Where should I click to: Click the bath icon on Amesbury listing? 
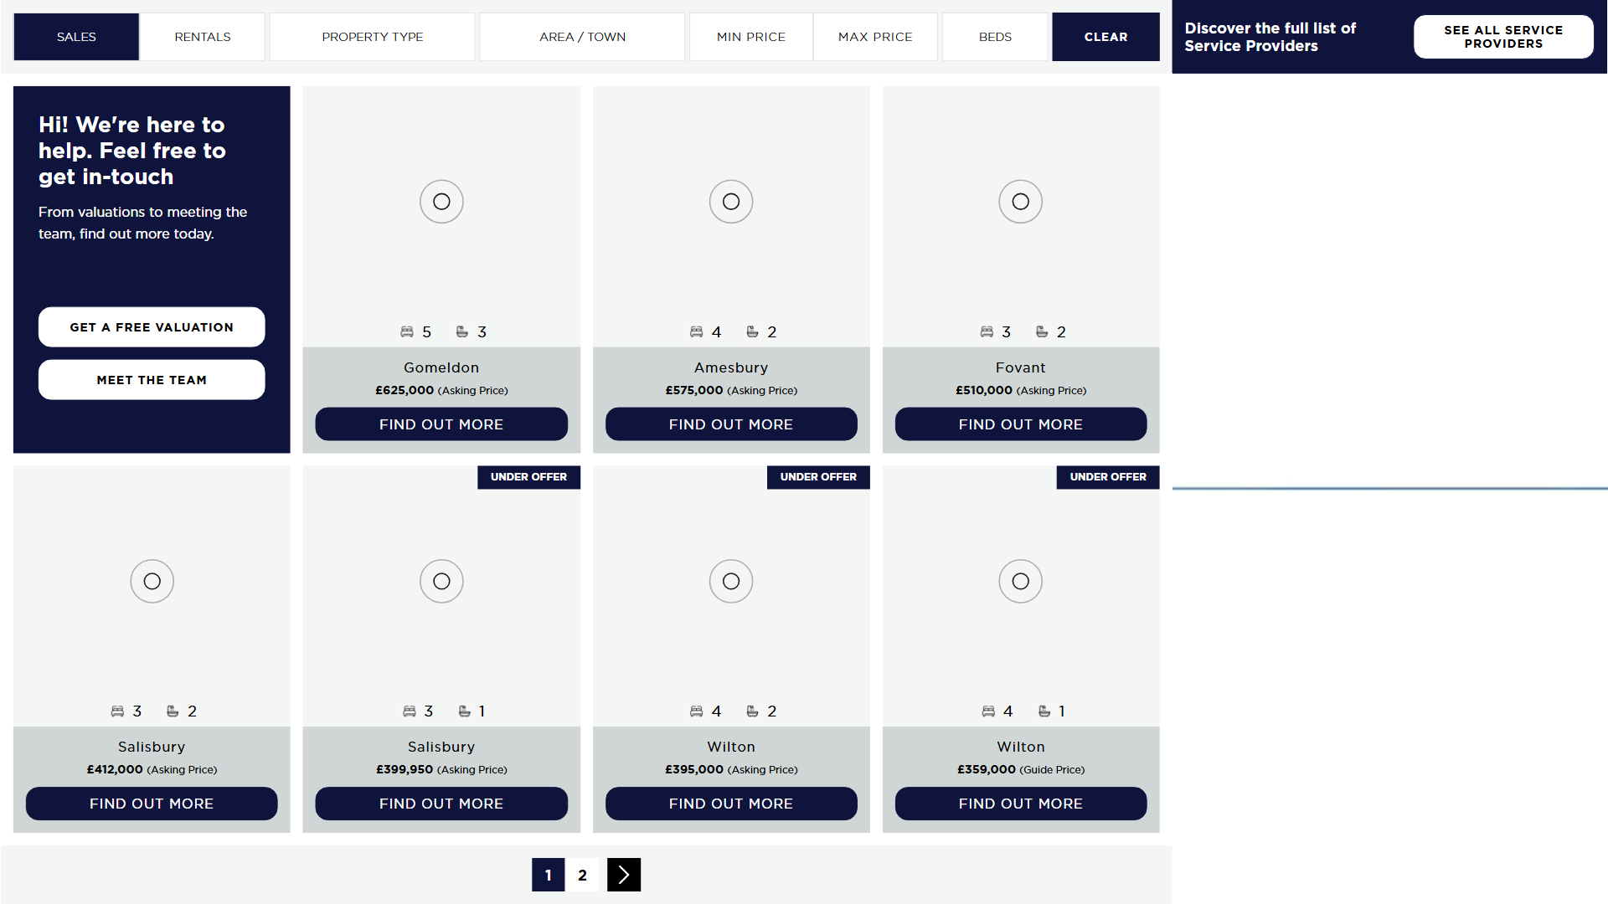click(752, 332)
